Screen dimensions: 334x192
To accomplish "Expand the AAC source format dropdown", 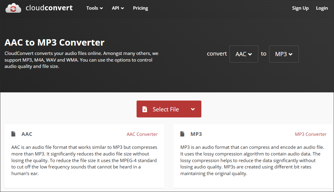I will click(x=244, y=54).
